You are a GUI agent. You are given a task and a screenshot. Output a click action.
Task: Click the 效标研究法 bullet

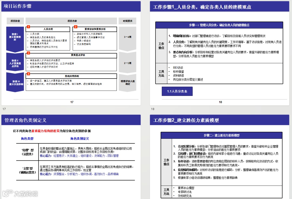tap(185, 196)
